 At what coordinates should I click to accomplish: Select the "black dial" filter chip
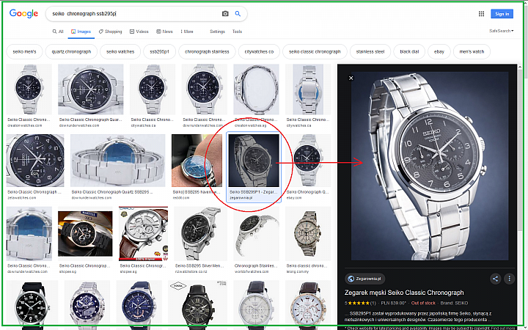[x=409, y=51]
